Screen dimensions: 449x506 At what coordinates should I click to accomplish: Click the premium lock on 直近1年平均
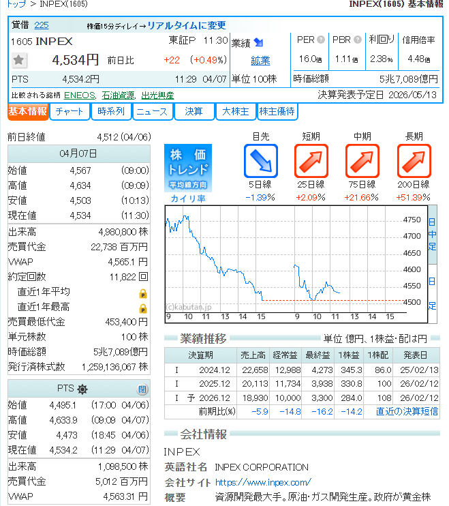143,293
